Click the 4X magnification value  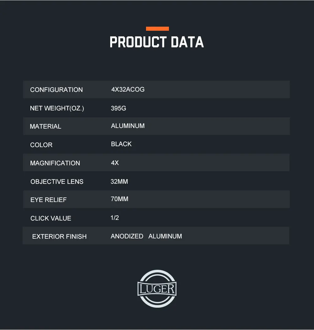click(x=115, y=163)
